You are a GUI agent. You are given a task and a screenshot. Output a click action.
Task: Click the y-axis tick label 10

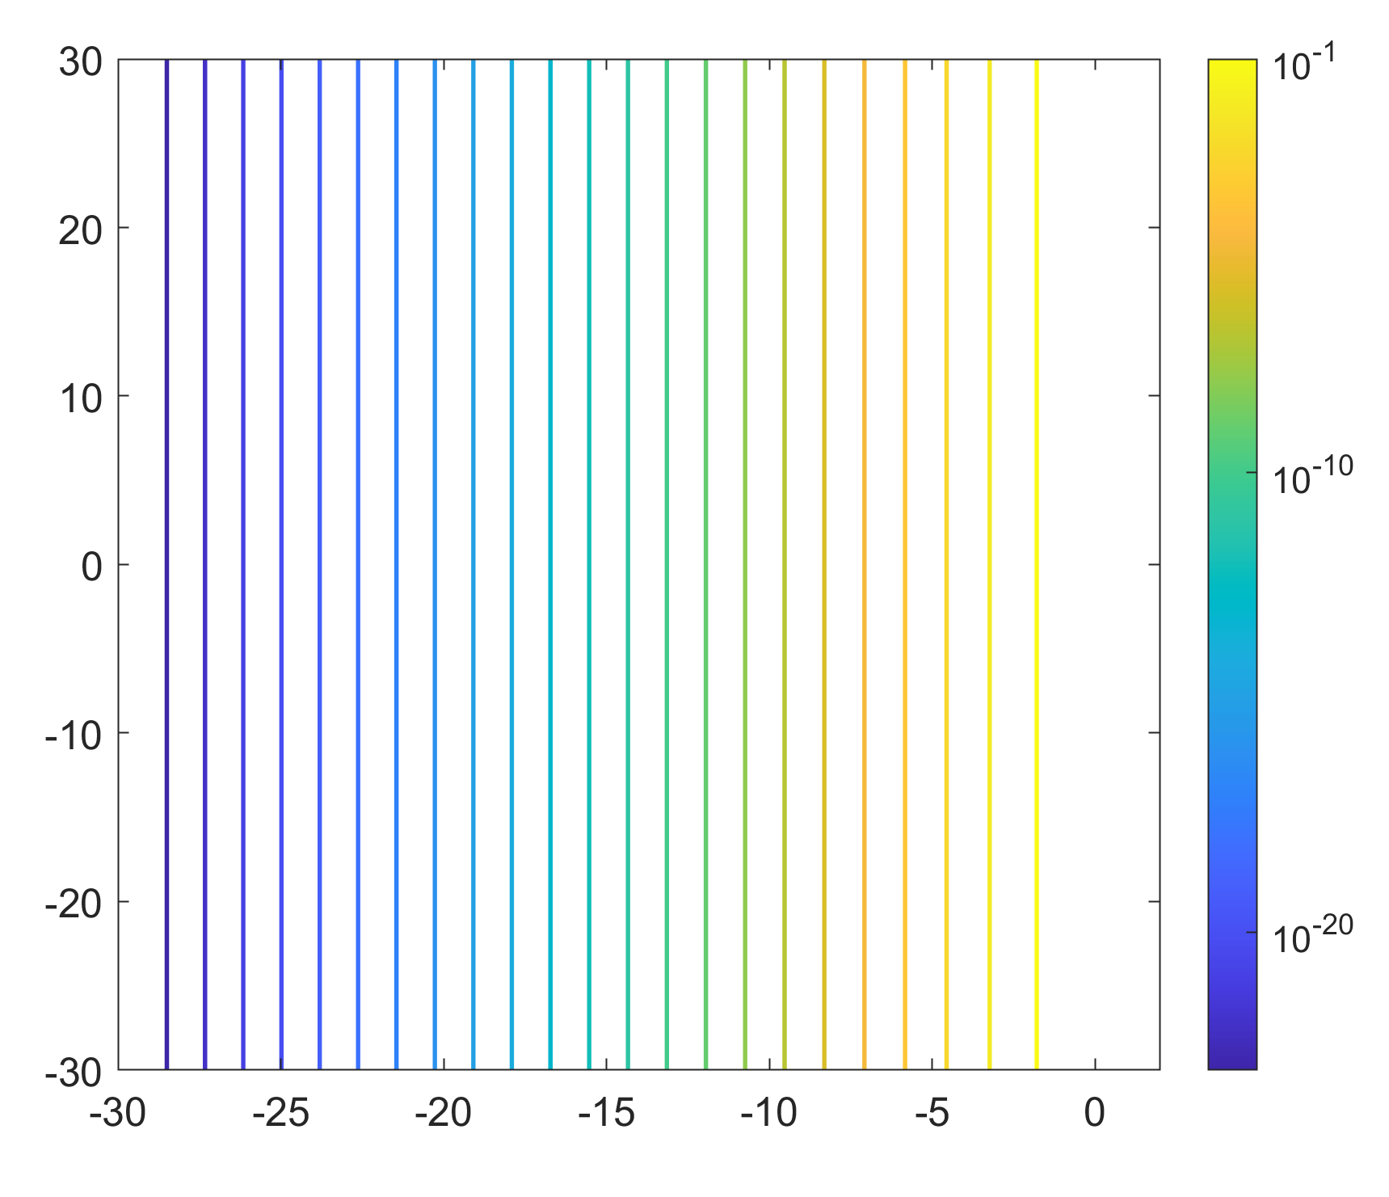pos(80,399)
